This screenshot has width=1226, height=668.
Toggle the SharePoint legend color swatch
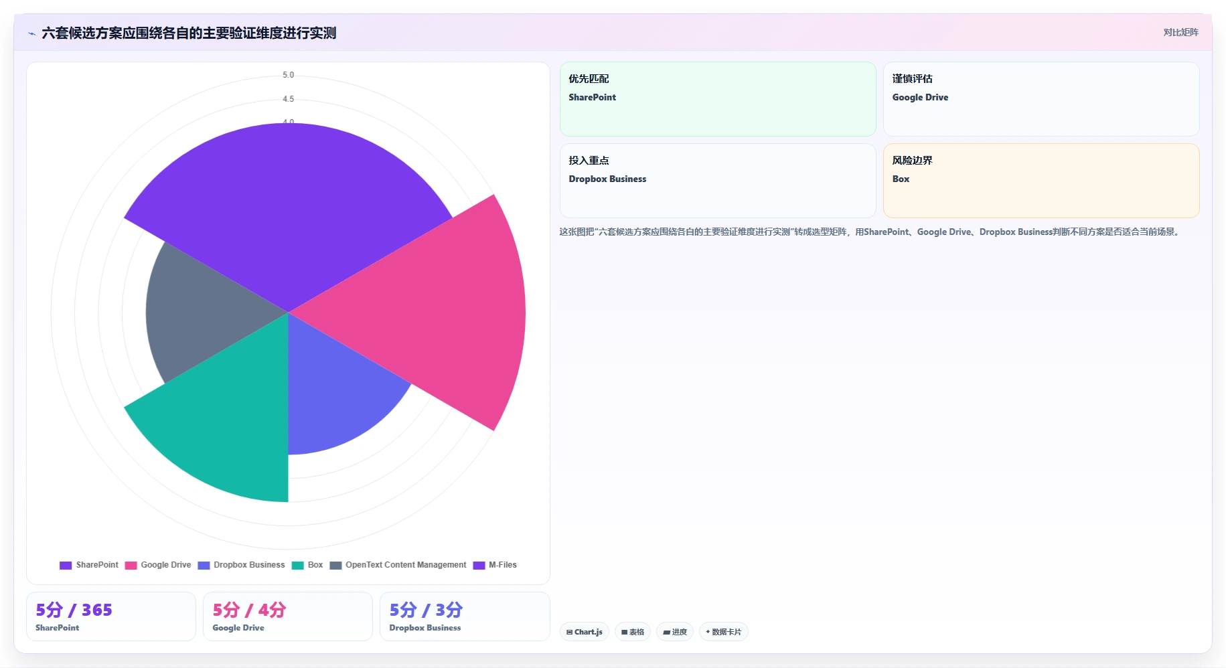(66, 566)
